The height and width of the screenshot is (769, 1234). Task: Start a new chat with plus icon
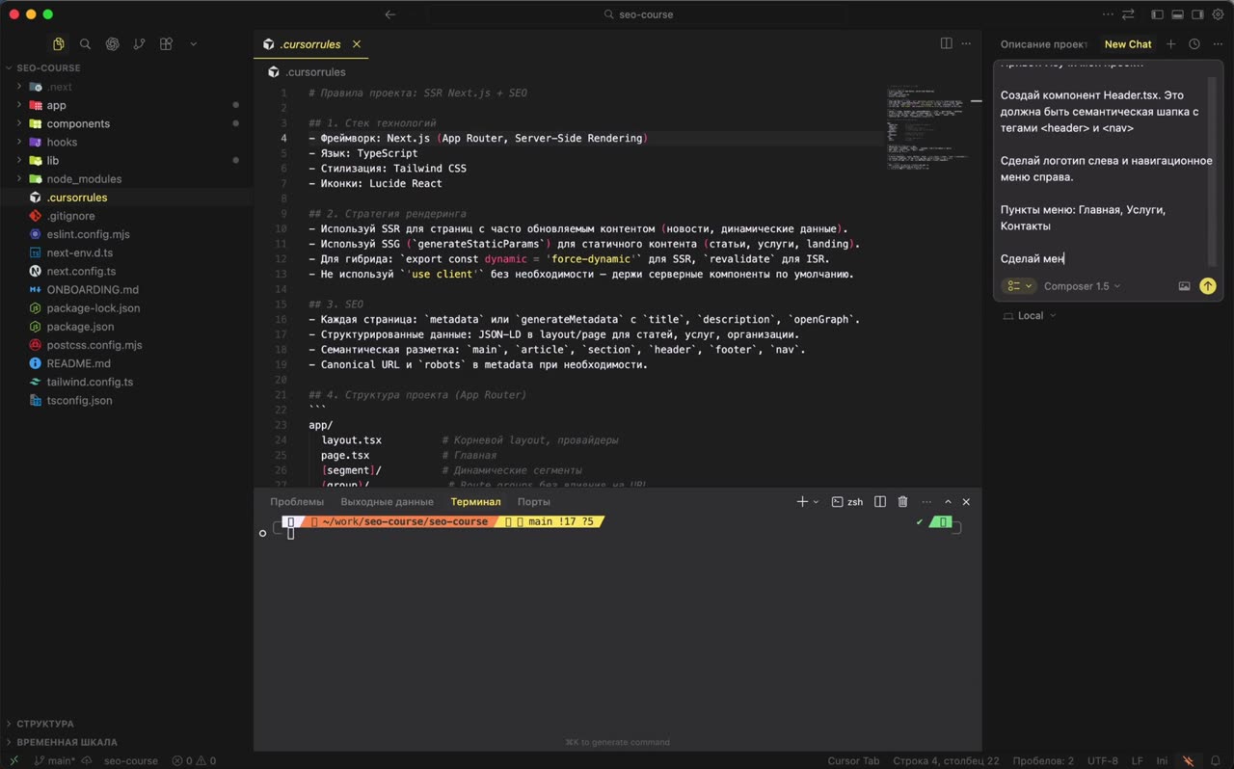click(1170, 44)
